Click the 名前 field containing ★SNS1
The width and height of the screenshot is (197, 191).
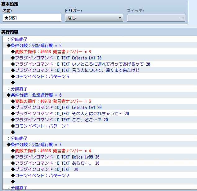32,18
